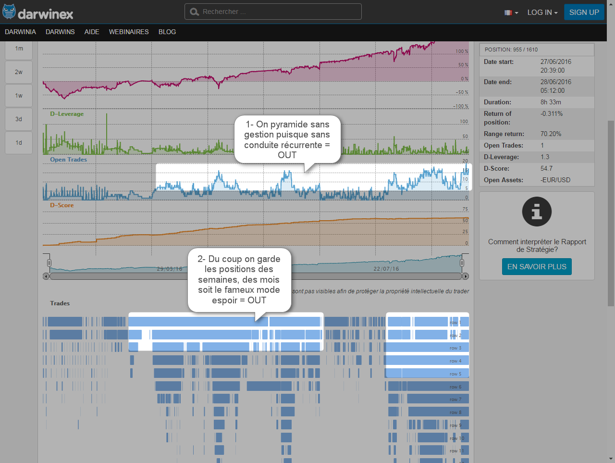Screen dimensions: 615x463
Task: Go to the WEBINAIRES page
Action: (129, 32)
